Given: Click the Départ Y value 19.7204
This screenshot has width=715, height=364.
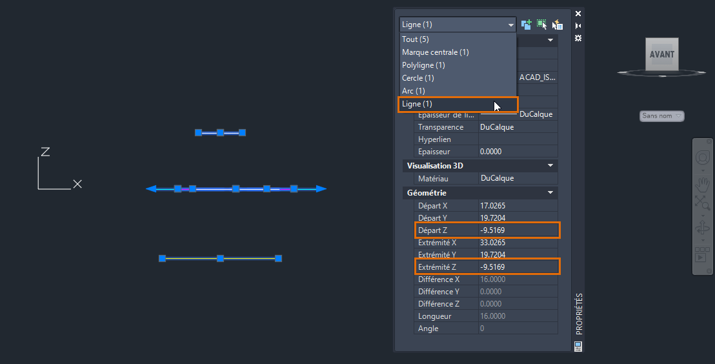Looking at the screenshot, I should point(518,218).
